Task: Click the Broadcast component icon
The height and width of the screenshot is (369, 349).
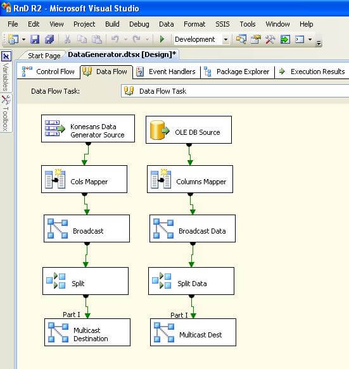Action: pyautogui.click(x=58, y=228)
